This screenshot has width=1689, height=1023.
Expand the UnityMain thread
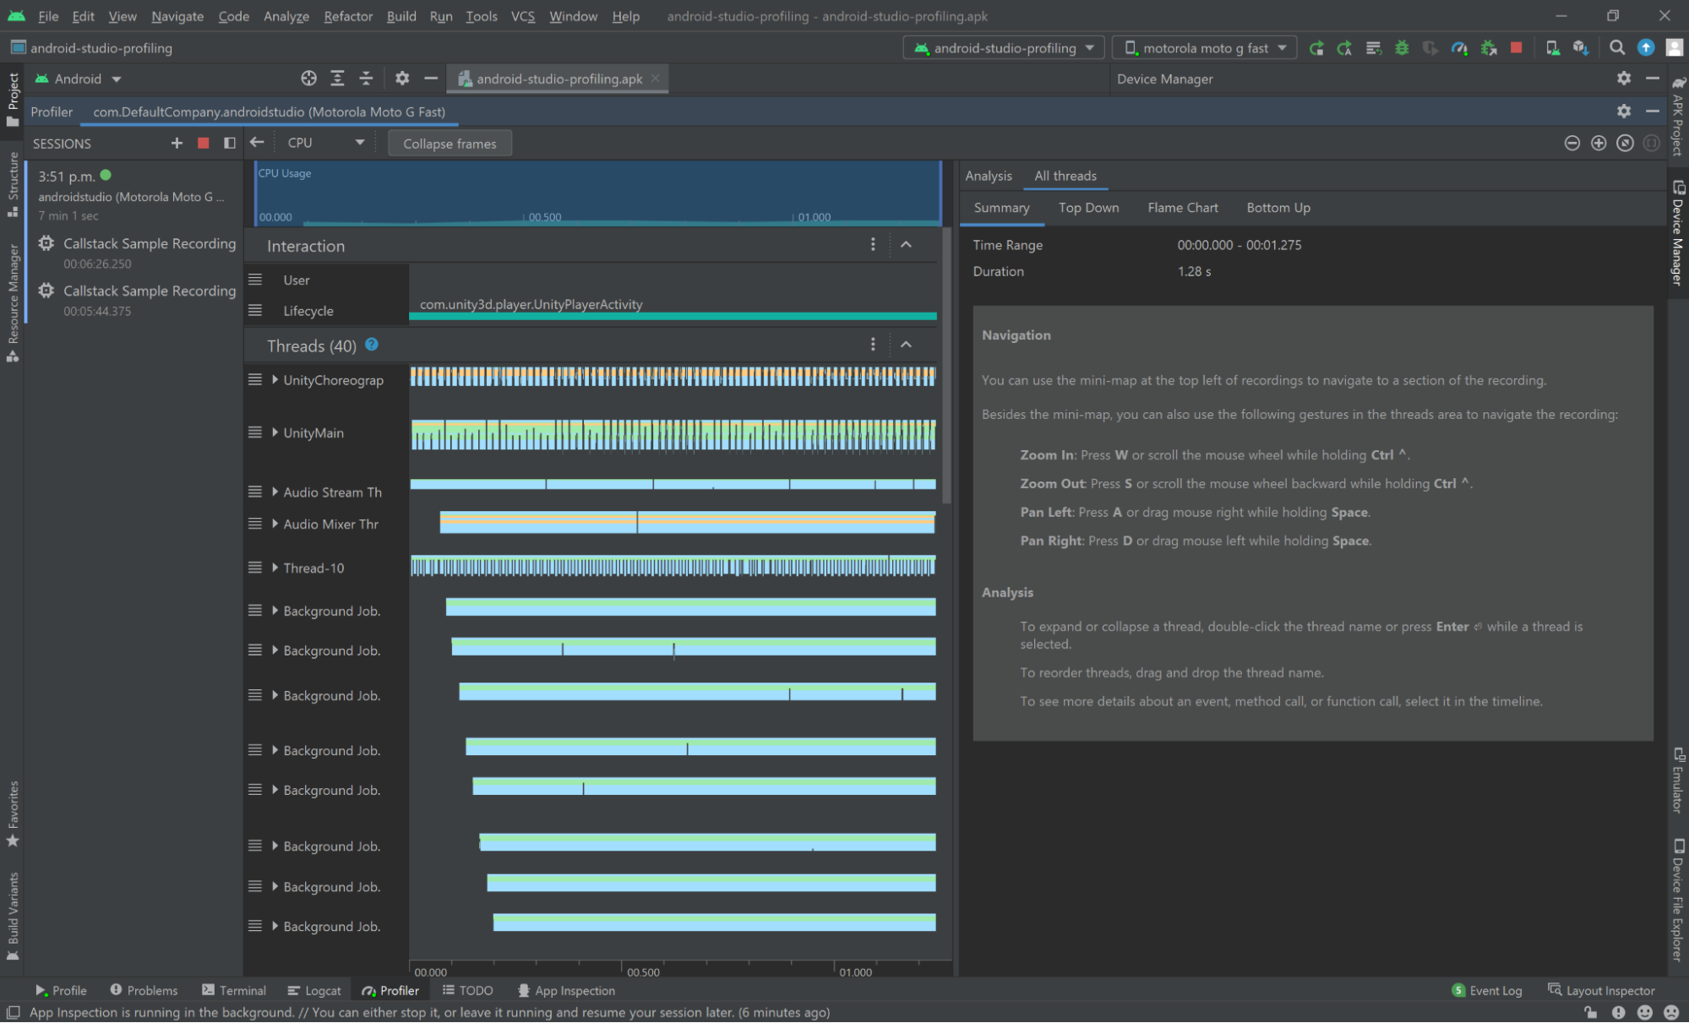275,433
